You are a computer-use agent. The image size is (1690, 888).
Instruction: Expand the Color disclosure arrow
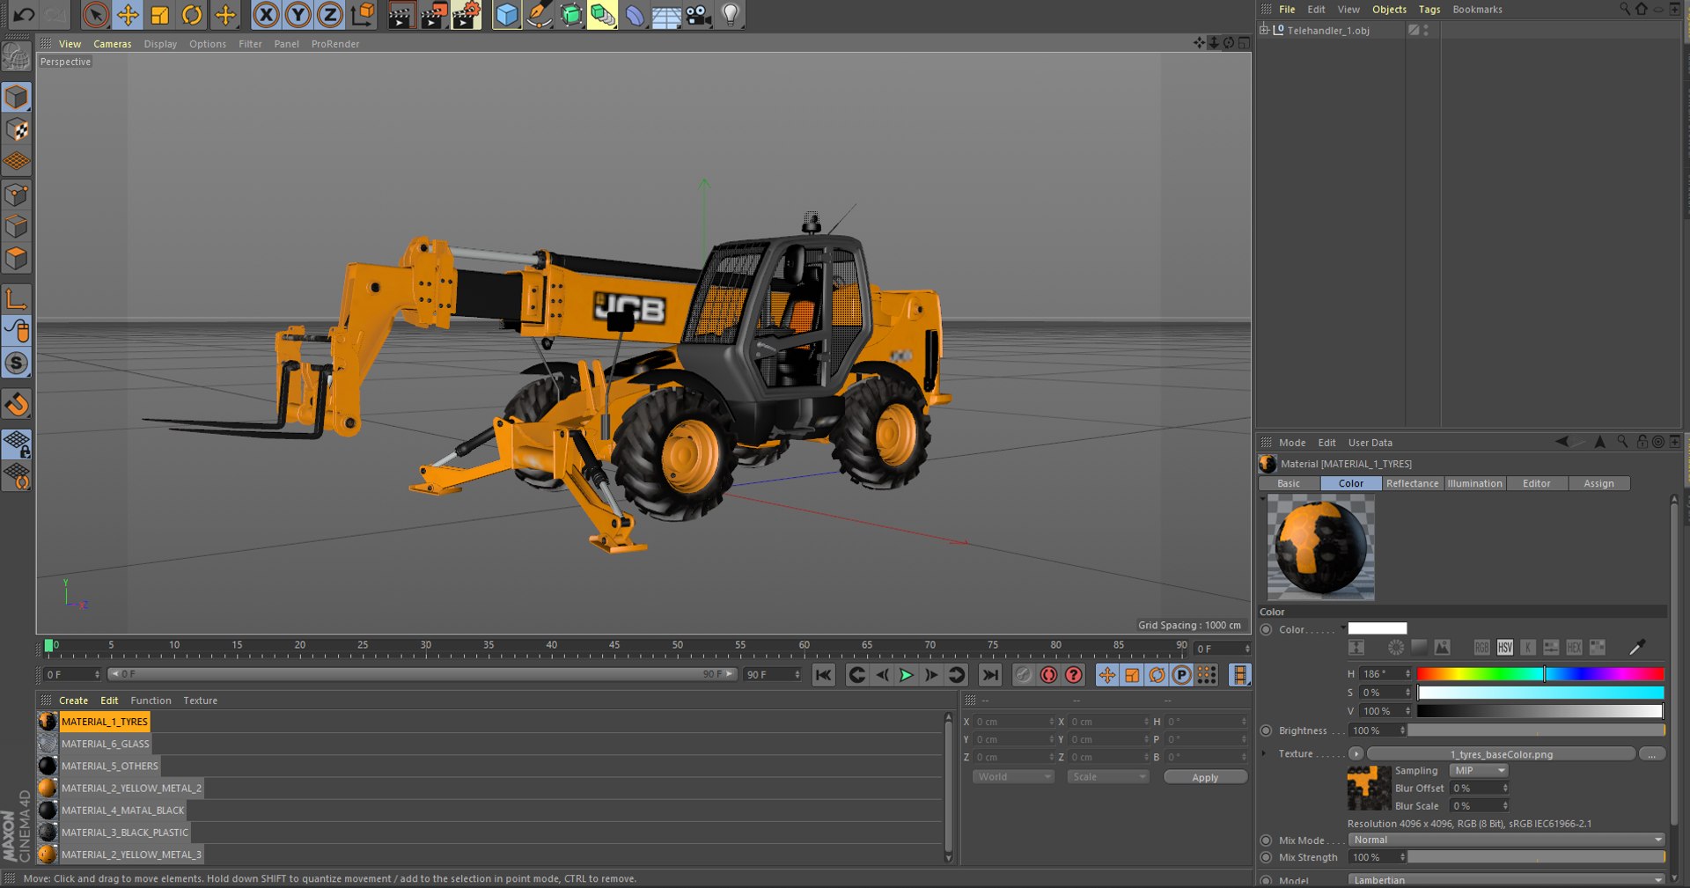coord(1343,627)
